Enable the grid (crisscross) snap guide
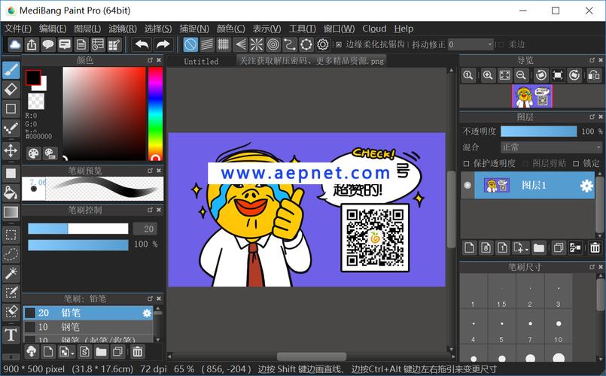The image size is (606, 376). 224,45
